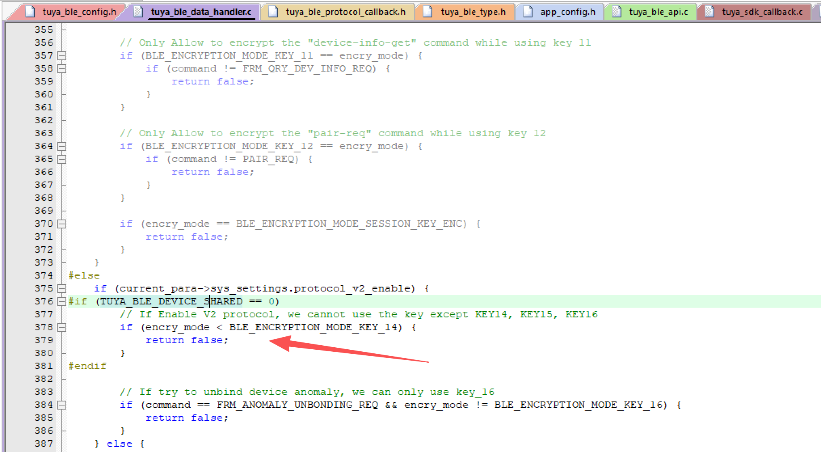The height and width of the screenshot is (452, 821).
Task: Open the tuya_ble_type.h tab
Action: (473, 12)
